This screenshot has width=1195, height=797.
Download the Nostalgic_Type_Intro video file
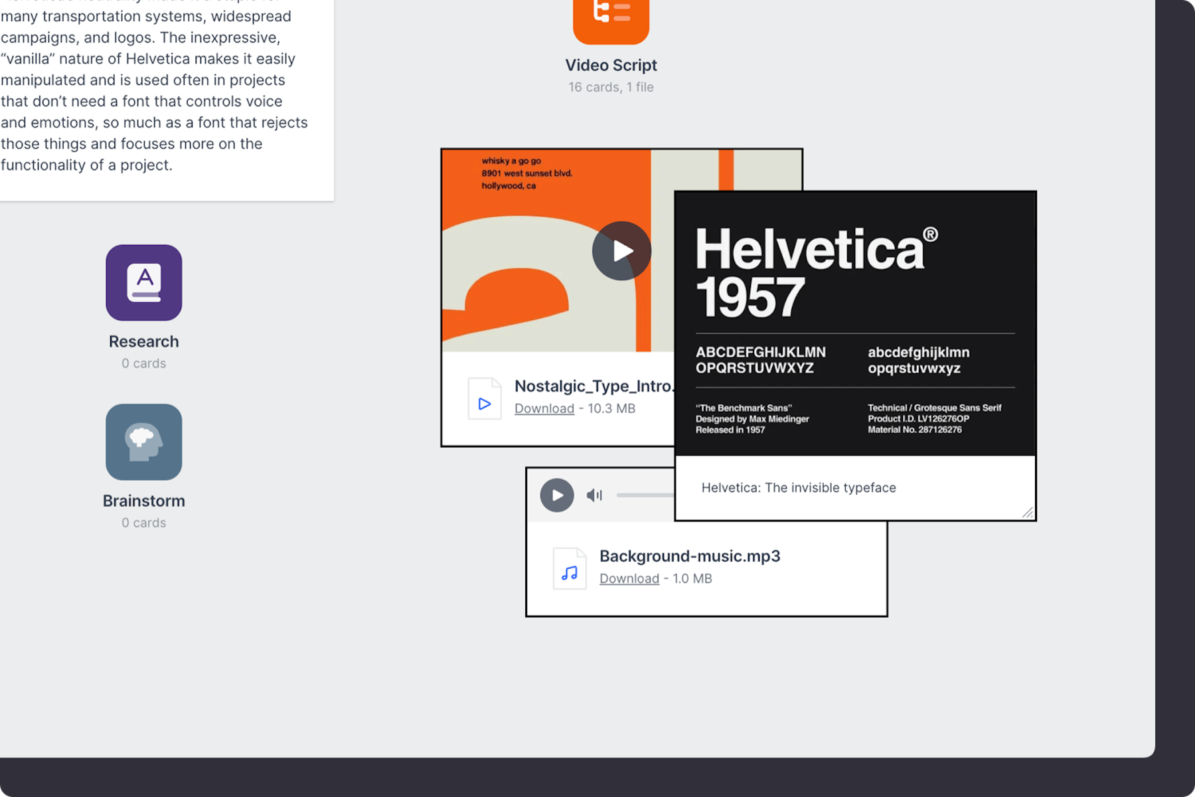coord(544,408)
